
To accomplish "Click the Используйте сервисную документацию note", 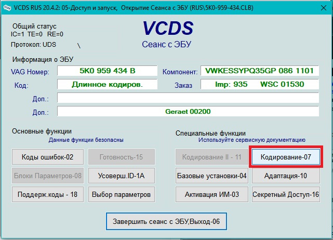I will coord(252,140).
